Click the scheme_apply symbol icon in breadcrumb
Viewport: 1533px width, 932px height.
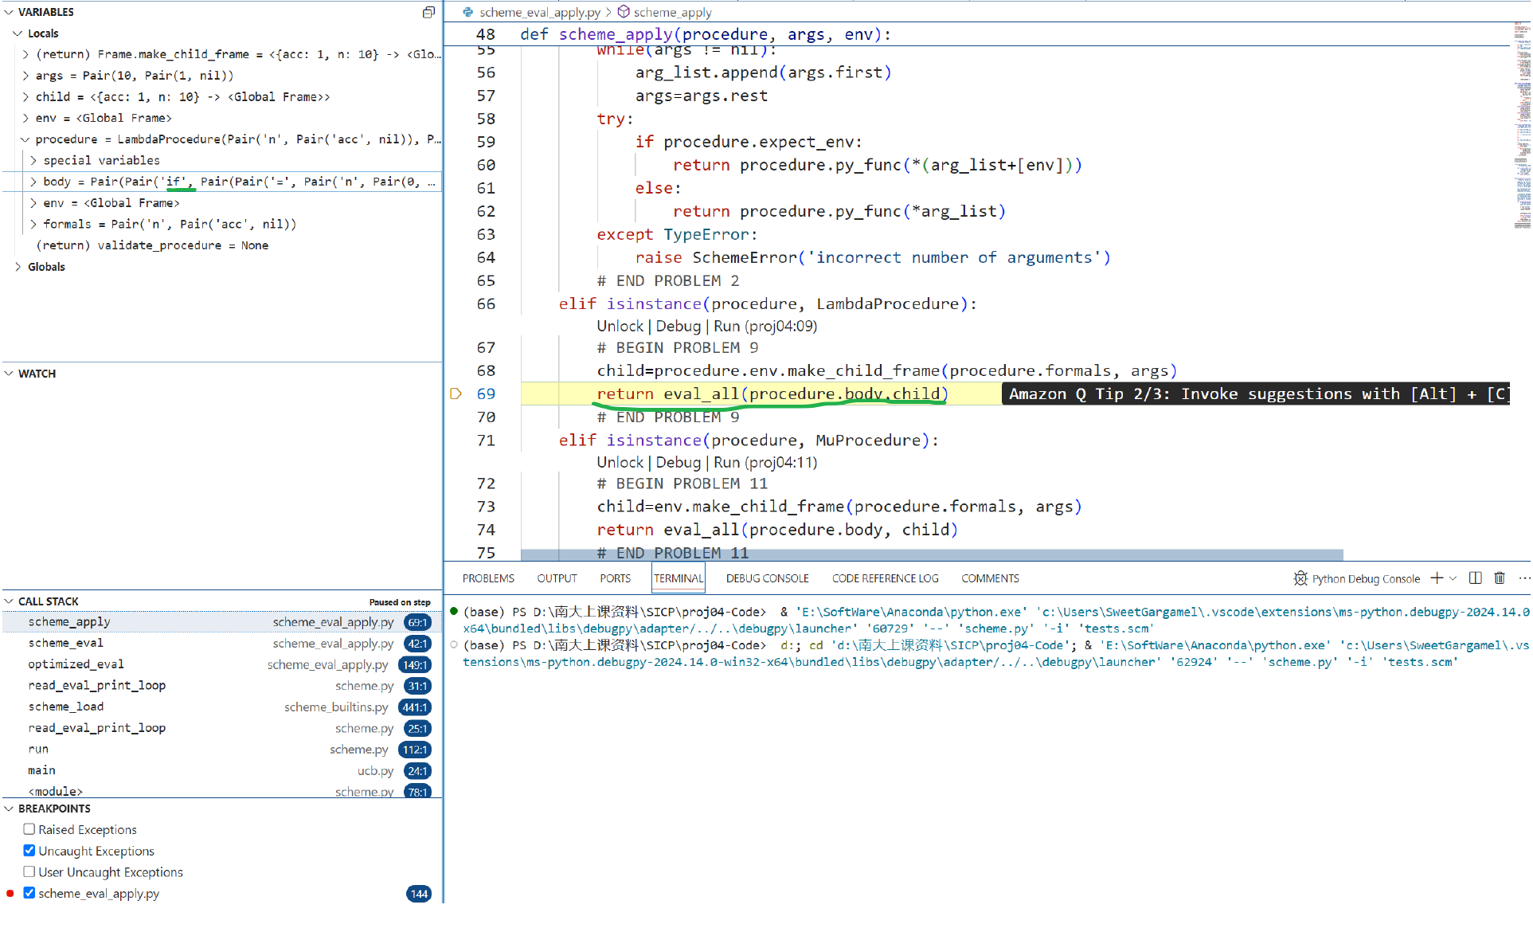pyautogui.click(x=624, y=12)
